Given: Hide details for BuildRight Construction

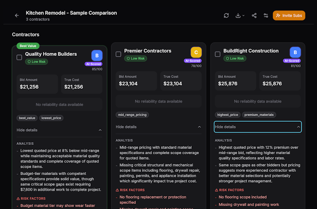Looking at the screenshot, I should coord(257,127).
